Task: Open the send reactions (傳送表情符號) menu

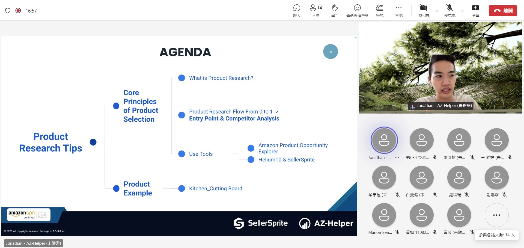Action: [357, 11]
